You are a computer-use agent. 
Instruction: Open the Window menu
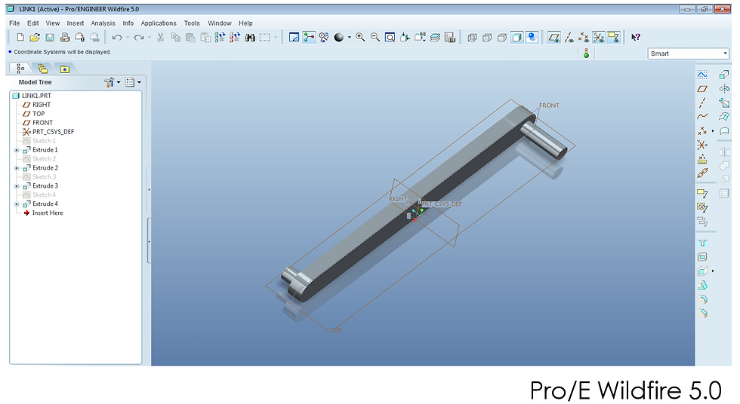click(220, 23)
